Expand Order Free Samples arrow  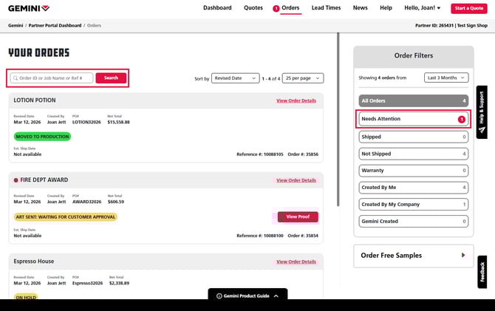click(x=463, y=256)
